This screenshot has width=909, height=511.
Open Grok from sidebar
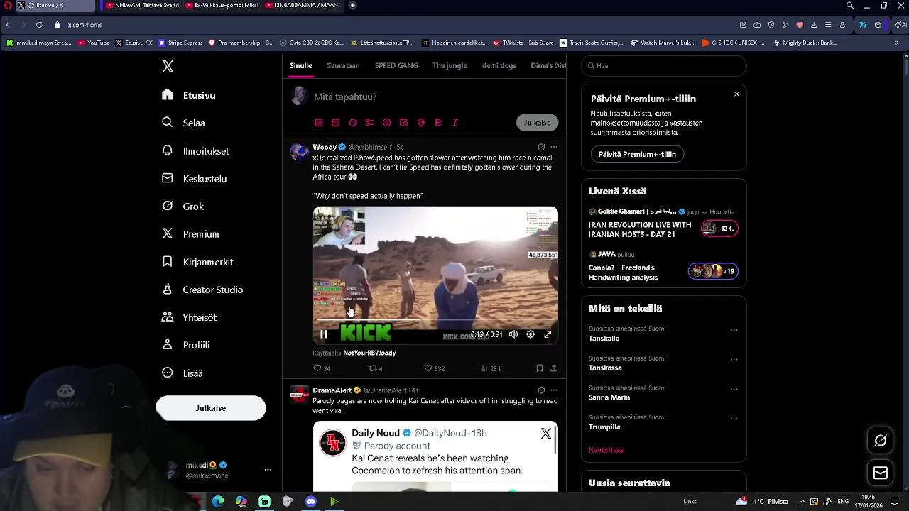click(183, 207)
